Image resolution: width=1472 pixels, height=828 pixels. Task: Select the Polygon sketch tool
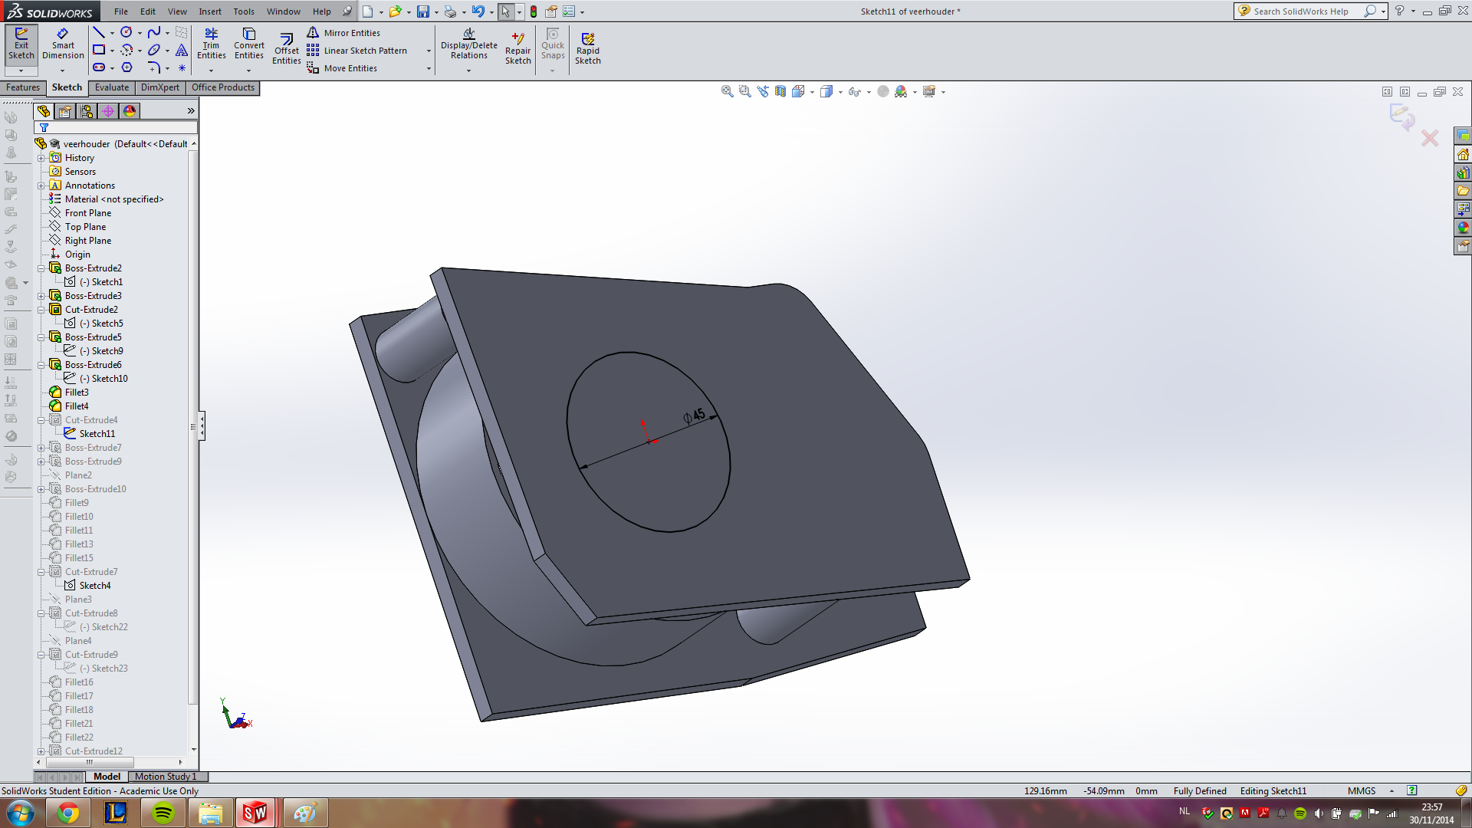pyautogui.click(x=127, y=67)
